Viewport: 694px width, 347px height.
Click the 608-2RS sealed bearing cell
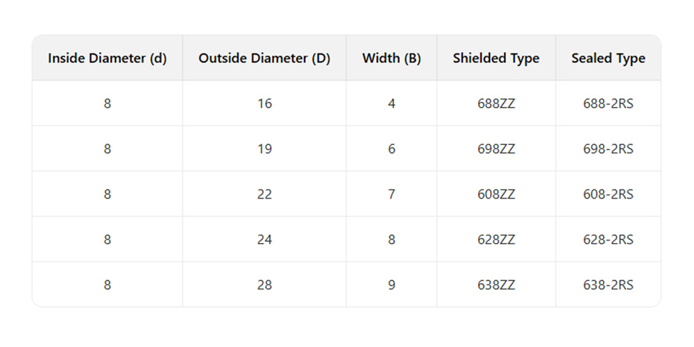point(608,194)
